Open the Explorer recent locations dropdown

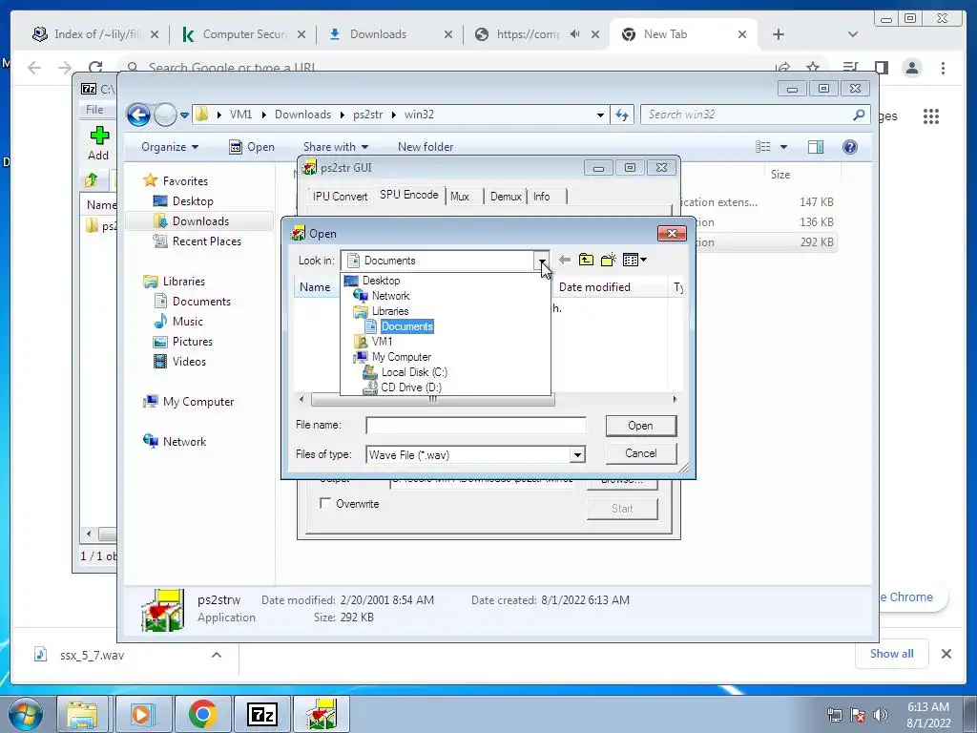tap(184, 115)
